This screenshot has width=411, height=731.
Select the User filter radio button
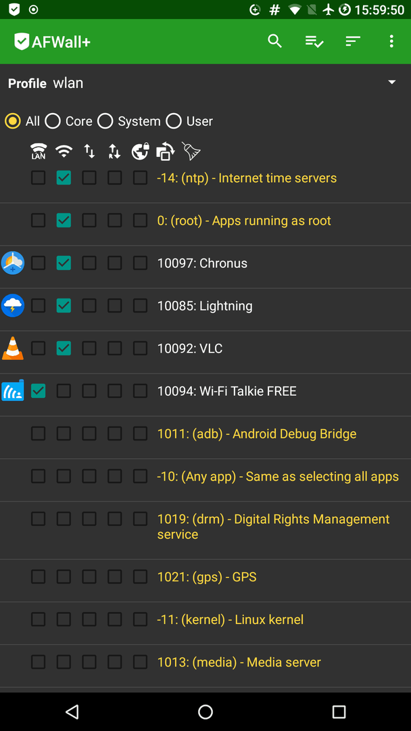[174, 121]
